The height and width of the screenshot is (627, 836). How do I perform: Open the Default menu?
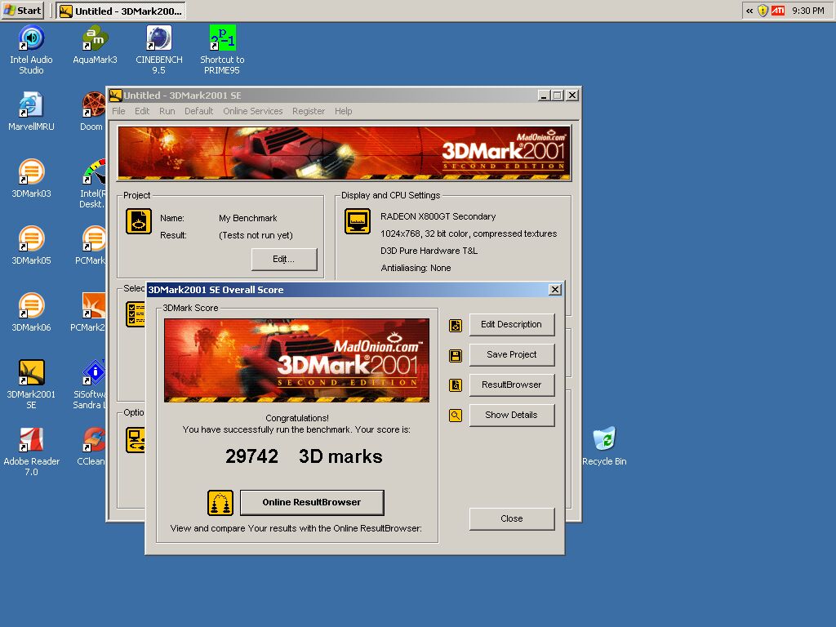coord(199,111)
